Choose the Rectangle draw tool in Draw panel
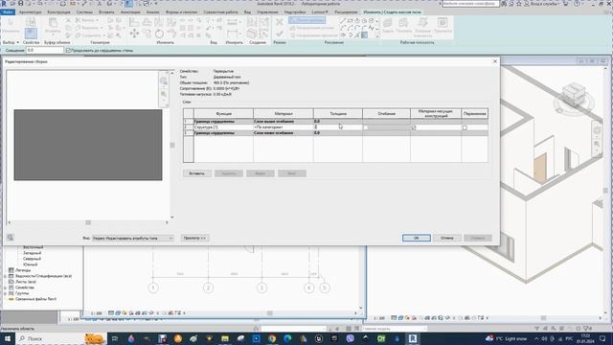 point(350,20)
